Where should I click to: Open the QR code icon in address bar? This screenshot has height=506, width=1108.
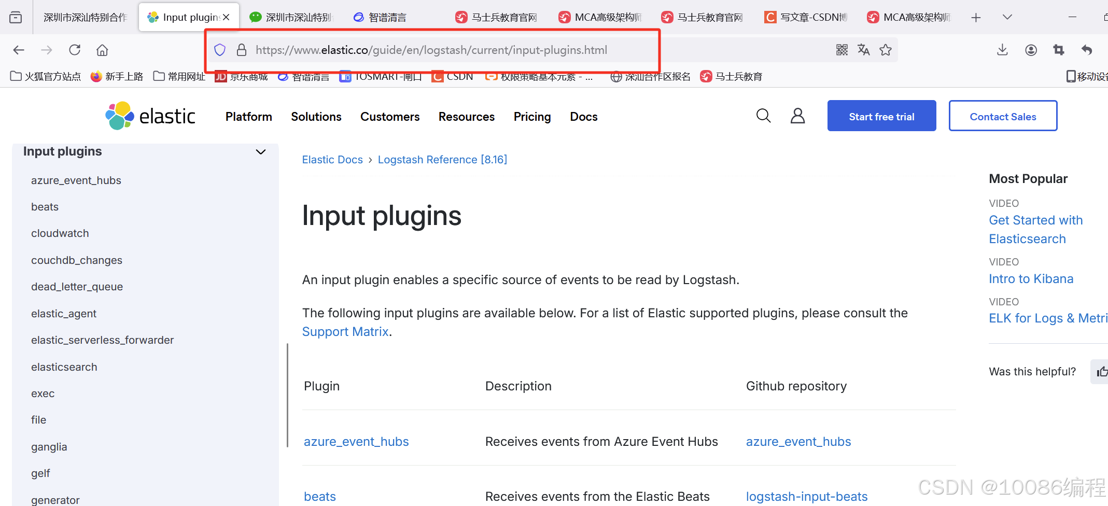[x=842, y=50]
